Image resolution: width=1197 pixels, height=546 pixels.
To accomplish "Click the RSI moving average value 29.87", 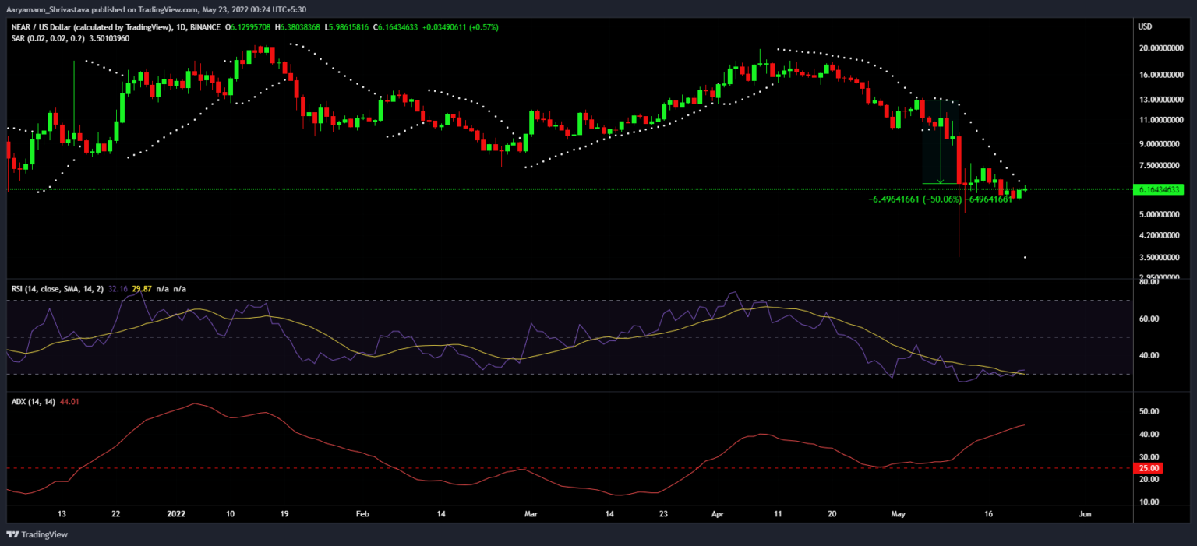I will coord(142,289).
